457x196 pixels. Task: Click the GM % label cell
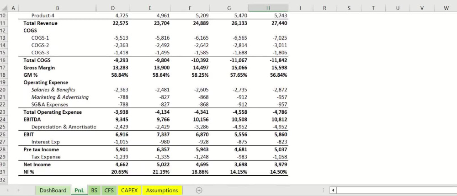[58, 75]
